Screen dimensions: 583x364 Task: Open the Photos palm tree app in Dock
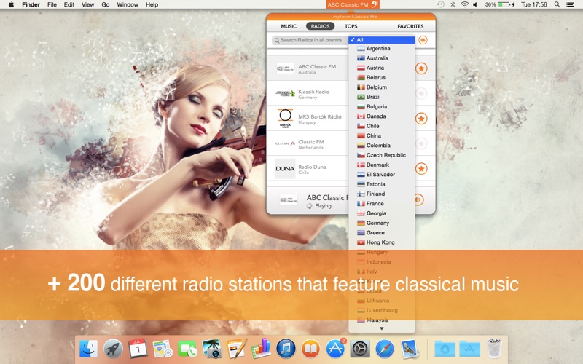click(212, 349)
